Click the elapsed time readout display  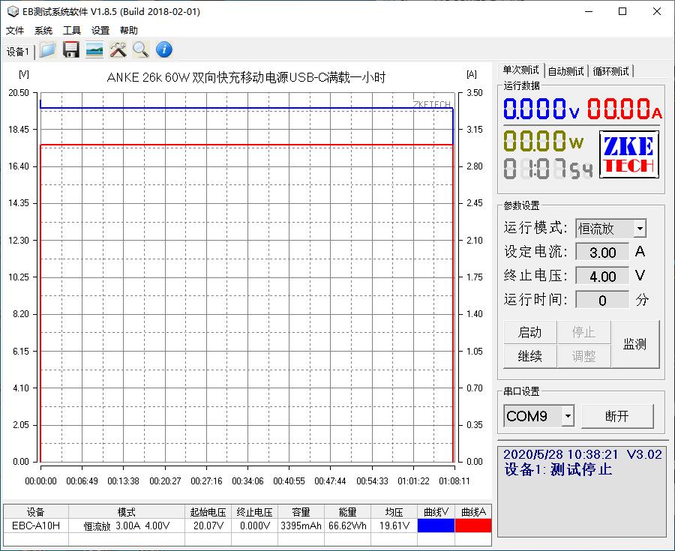(548, 168)
